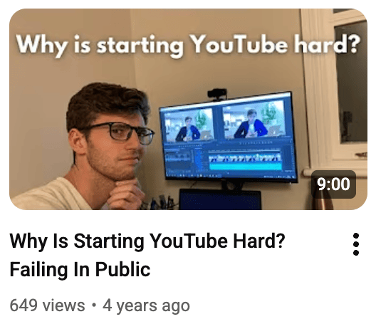Image resolution: width=376 pixels, height=329 pixels.
Task: Click the left preview pane on the monitor
Action: (189, 125)
